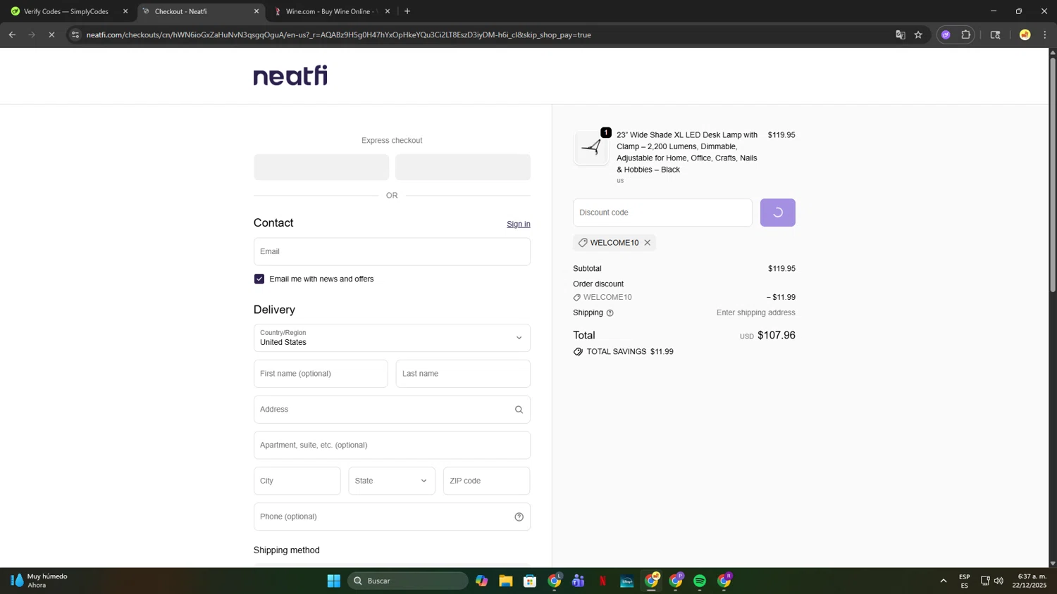The width and height of the screenshot is (1057, 594).
Task: Open the Country/Region dropdown
Action: point(392,338)
